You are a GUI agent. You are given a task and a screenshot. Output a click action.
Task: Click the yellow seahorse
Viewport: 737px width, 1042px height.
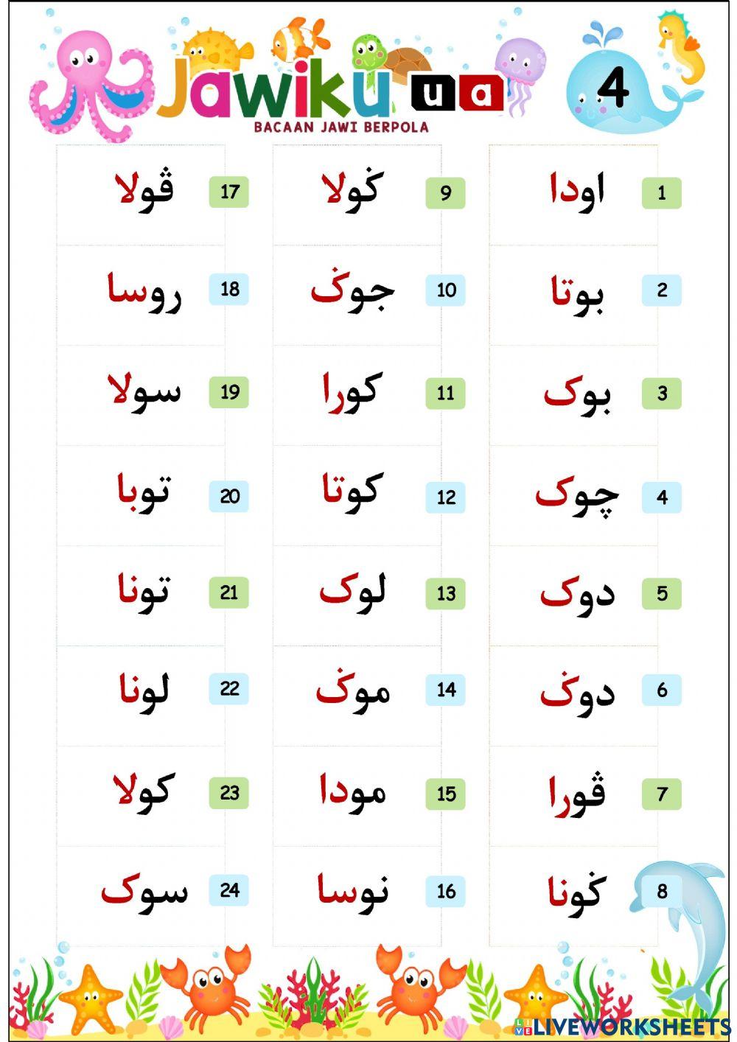point(680,44)
